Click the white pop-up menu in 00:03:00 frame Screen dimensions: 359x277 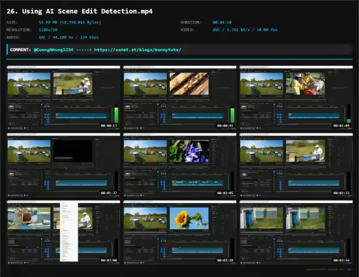(69, 232)
